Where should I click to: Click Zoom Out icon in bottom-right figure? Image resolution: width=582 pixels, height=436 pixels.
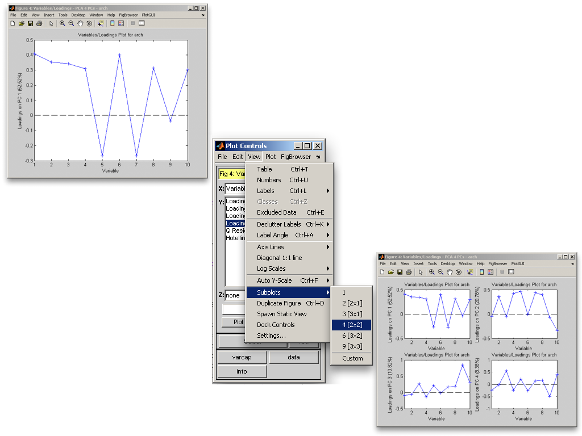pos(440,272)
